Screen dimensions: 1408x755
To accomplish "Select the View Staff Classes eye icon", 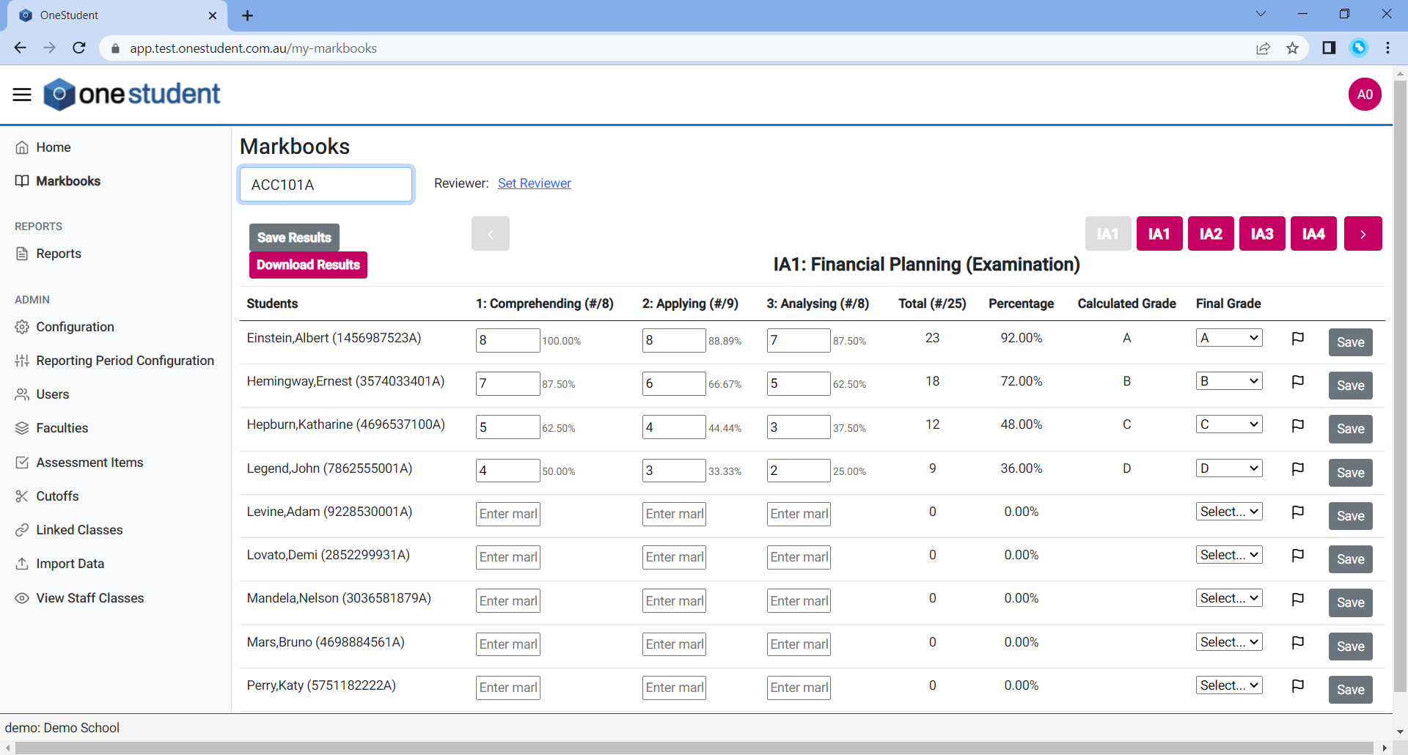I will pyautogui.click(x=22, y=598).
